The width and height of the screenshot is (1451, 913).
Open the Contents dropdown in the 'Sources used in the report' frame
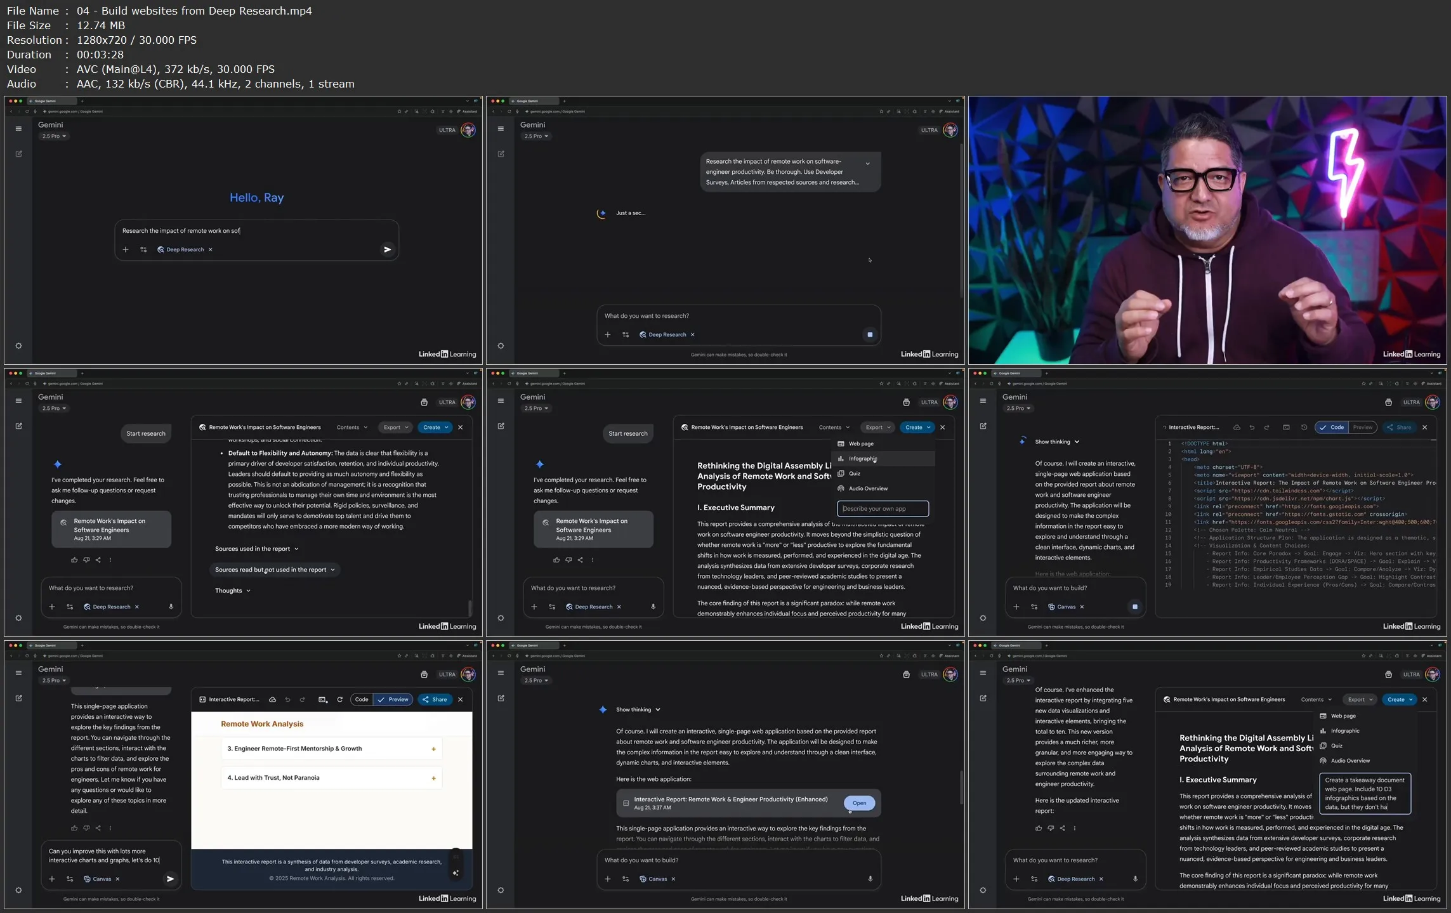[352, 427]
